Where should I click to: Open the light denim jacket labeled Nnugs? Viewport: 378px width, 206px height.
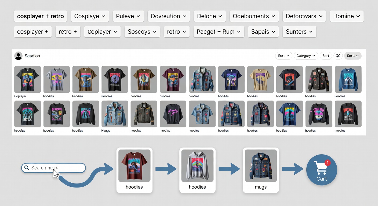pos(115,114)
